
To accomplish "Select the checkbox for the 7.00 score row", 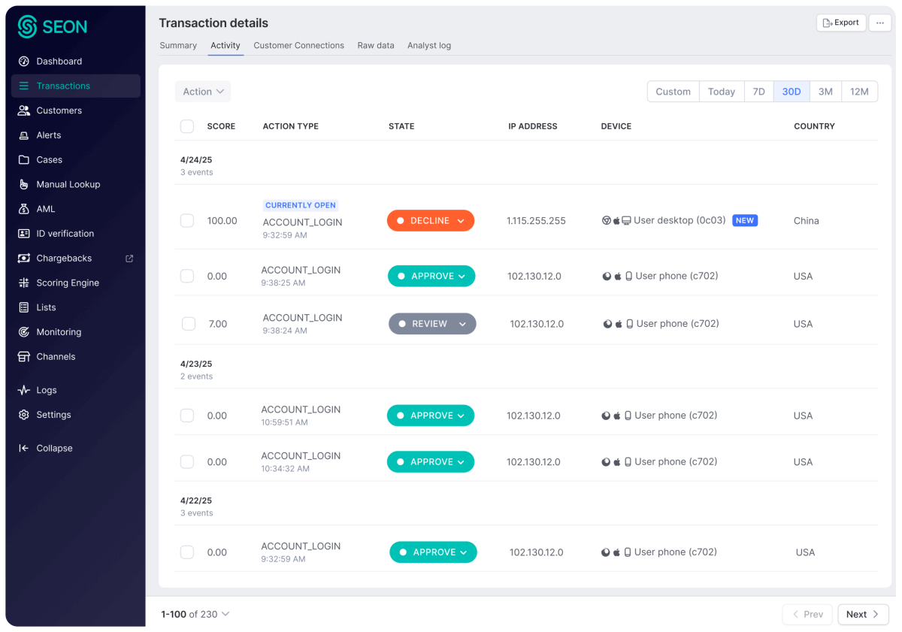I will tap(189, 324).
